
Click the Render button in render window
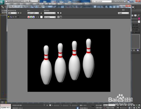click(x=123, y=10)
